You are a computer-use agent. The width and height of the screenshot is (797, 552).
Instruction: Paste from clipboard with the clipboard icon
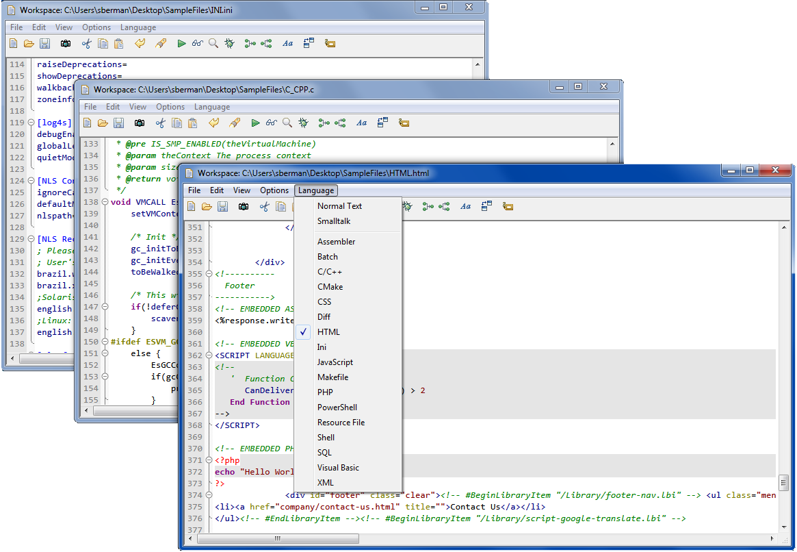pyautogui.click(x=192, y=123)
